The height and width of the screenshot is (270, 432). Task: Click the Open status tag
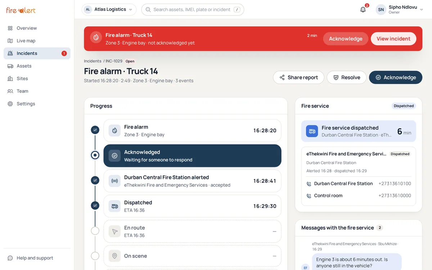point(130,61)
